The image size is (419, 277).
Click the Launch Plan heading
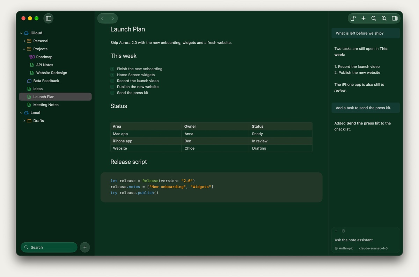[x=127, y=29]
